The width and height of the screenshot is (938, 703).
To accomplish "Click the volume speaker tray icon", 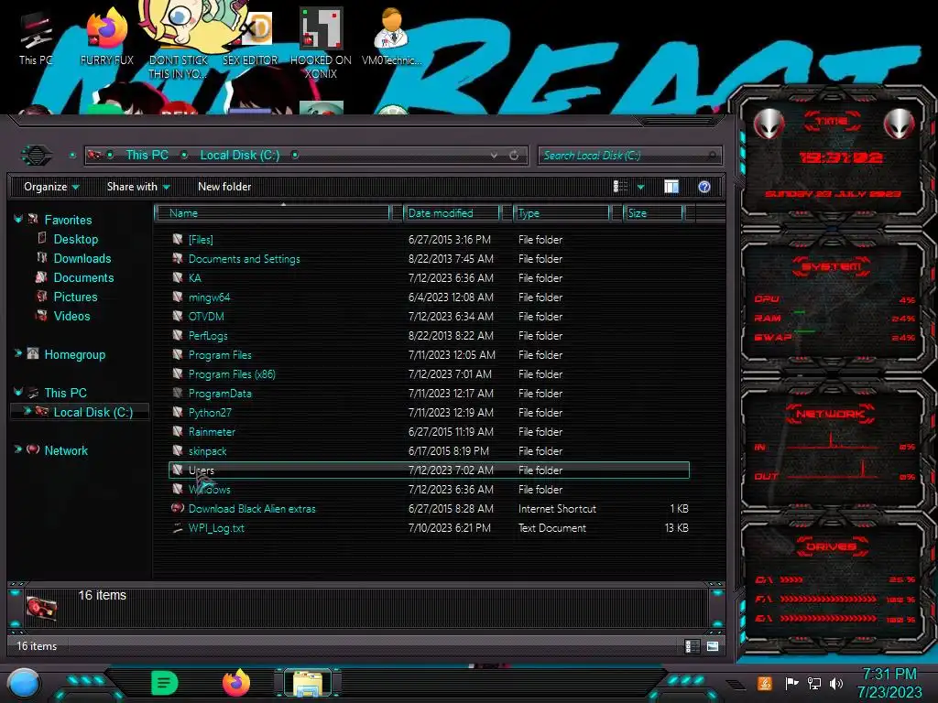I will tap(836, 683).
